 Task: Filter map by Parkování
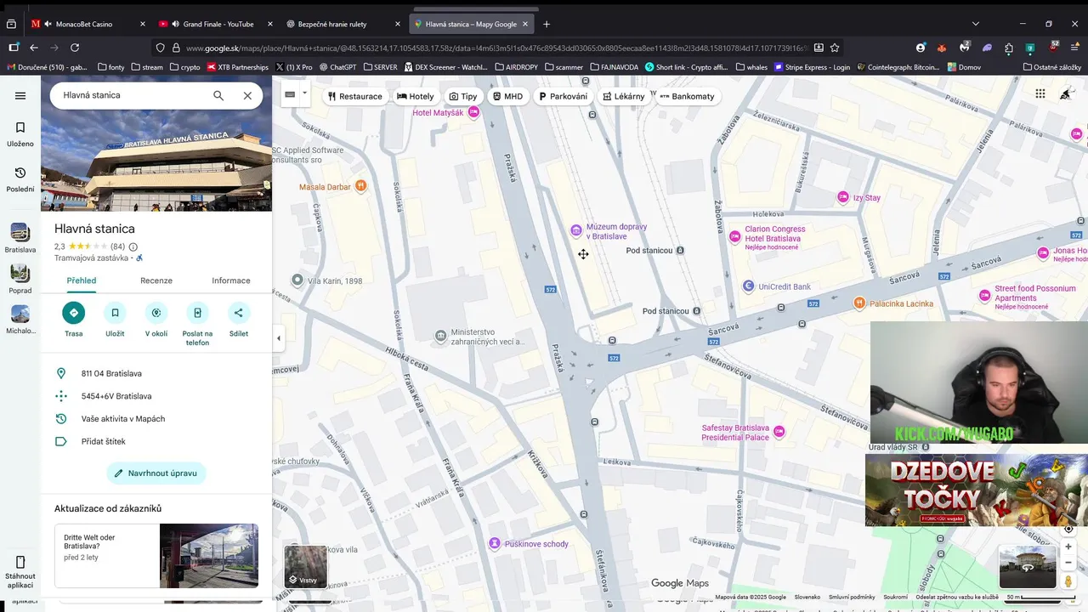coord(563,96)
